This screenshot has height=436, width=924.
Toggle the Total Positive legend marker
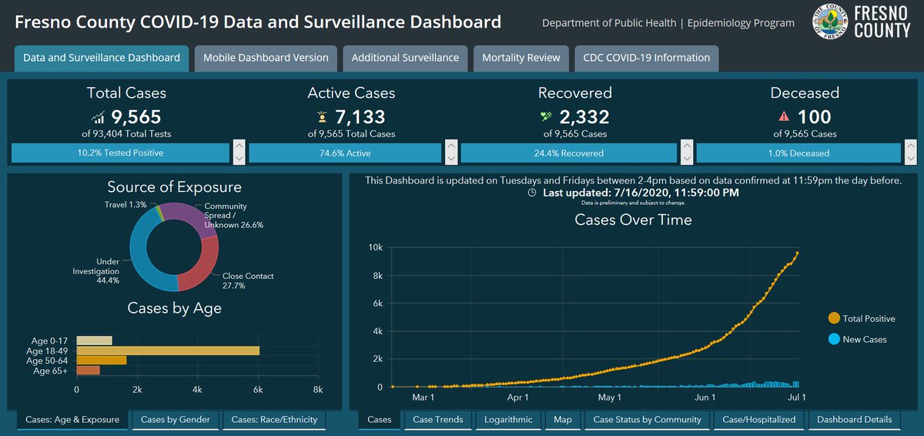834,318
